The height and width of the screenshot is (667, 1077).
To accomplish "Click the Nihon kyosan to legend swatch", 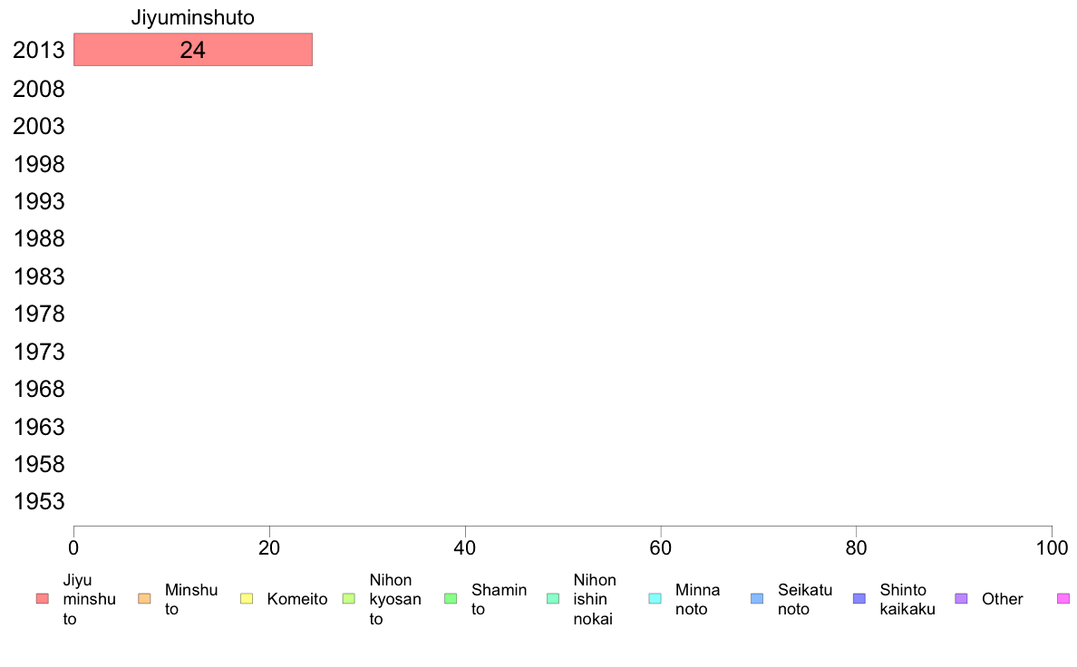I will coord(349,598).
